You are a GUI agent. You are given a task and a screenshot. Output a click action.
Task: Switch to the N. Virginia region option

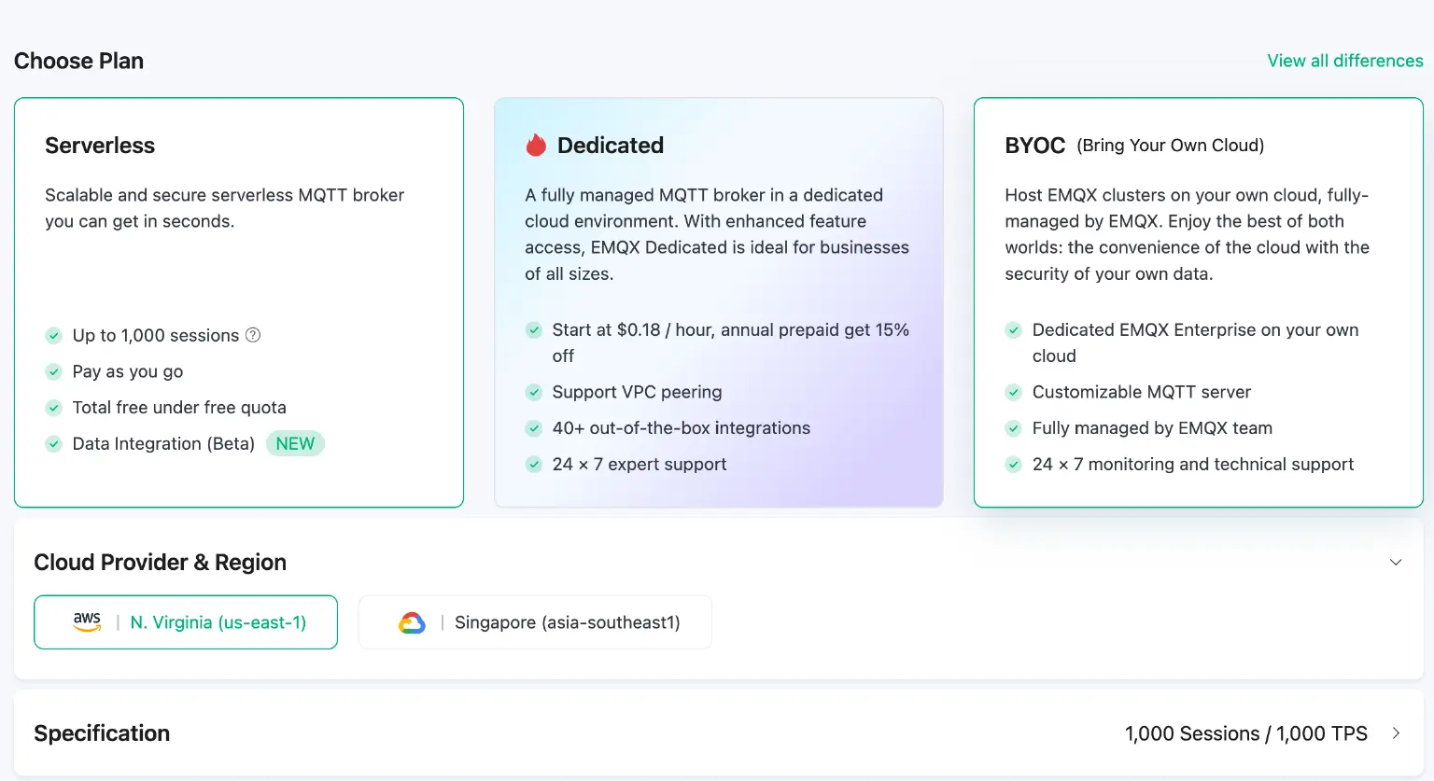tap(186, 621)
